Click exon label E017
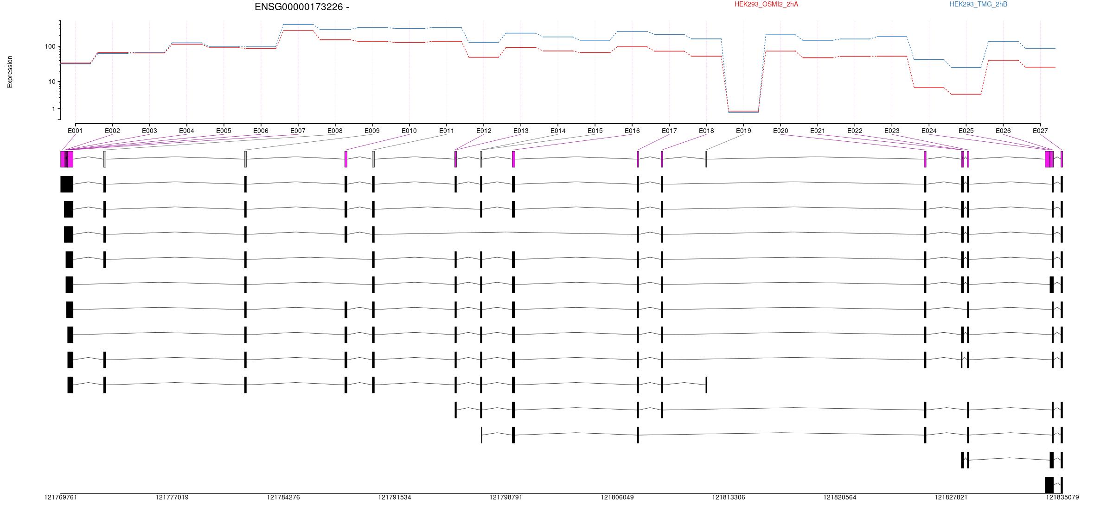The image size is (1113, 505). (669, 131)
